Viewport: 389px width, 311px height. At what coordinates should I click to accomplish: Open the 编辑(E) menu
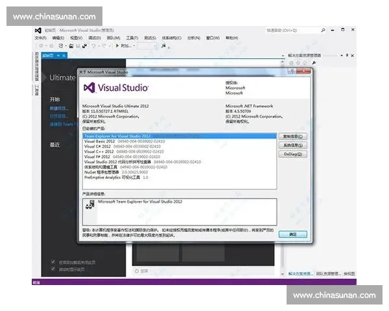pos(58,38)
